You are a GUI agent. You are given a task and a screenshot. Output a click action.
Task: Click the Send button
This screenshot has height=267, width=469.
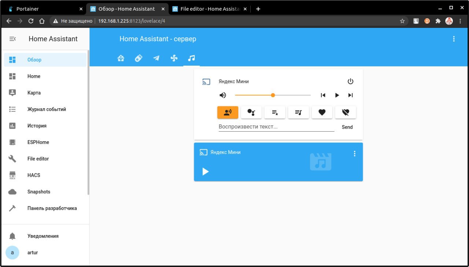click(347, 127)
